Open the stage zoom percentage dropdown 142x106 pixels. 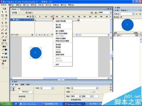(x=111, y=12)
